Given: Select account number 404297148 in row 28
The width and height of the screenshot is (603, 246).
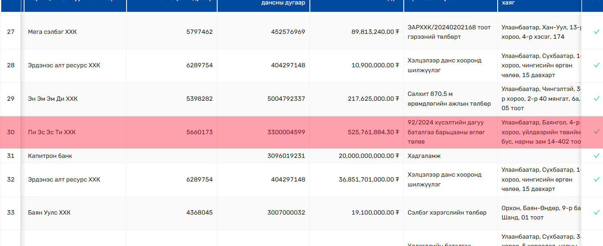Looking at the screenshot, I should point(288,65).
